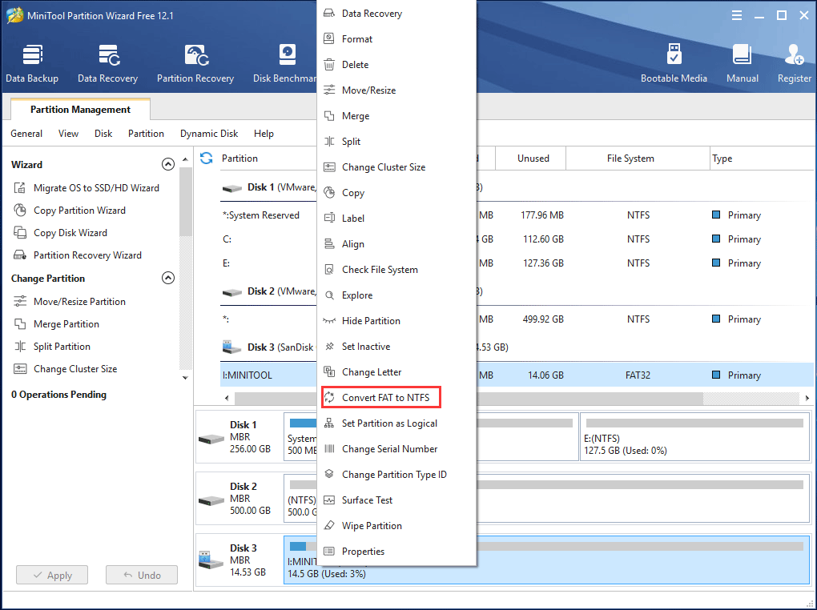Open Partition Recovery in the toolbar
Image resolution: width=817 pixels, height=610 pixels.
(195, 63)
